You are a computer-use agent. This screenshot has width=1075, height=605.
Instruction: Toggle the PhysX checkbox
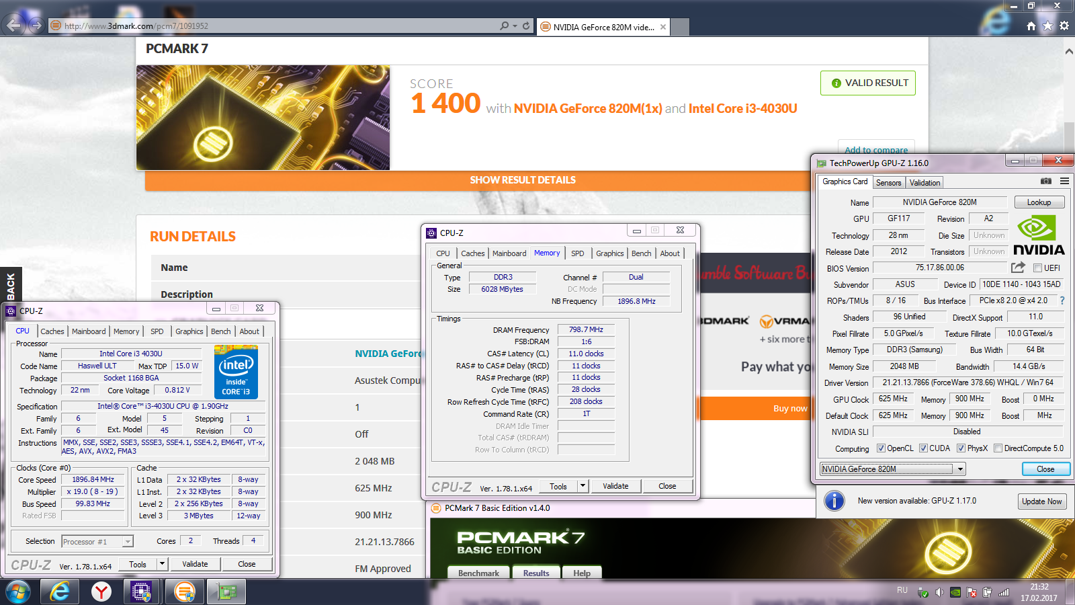coord(961,448)
